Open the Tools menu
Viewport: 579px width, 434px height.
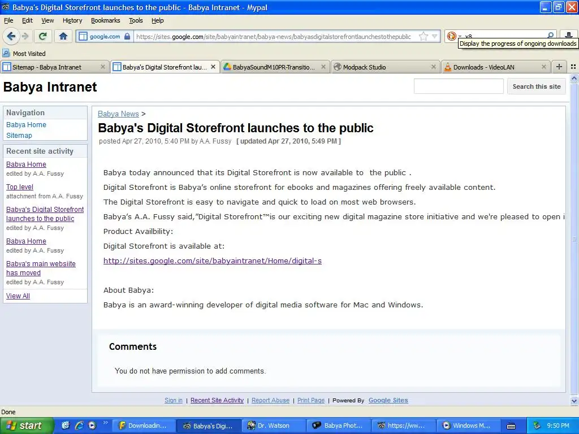tap(136, 20)
